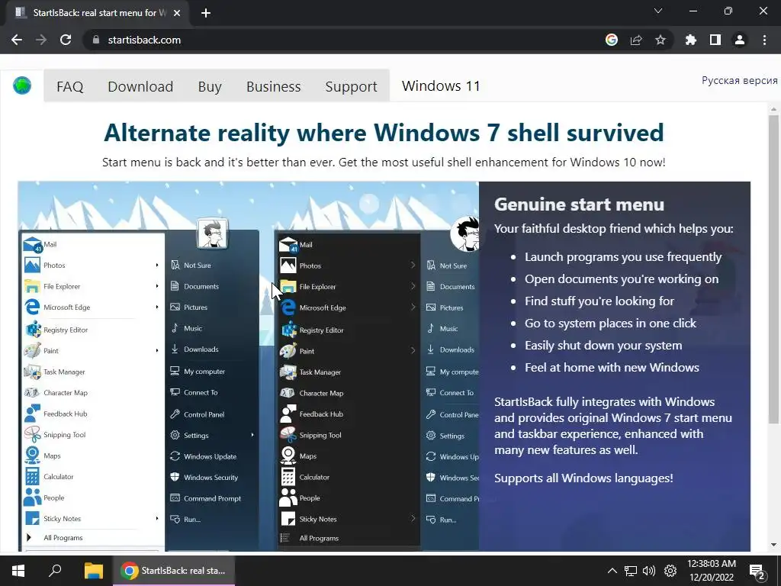Click Control Panel in light start menu
This screenshot has width=781, height=586.
pyautogui.click(x=198, y=414)
